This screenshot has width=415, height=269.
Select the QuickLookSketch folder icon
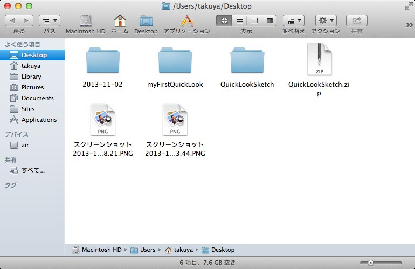(x=247, y=60)
